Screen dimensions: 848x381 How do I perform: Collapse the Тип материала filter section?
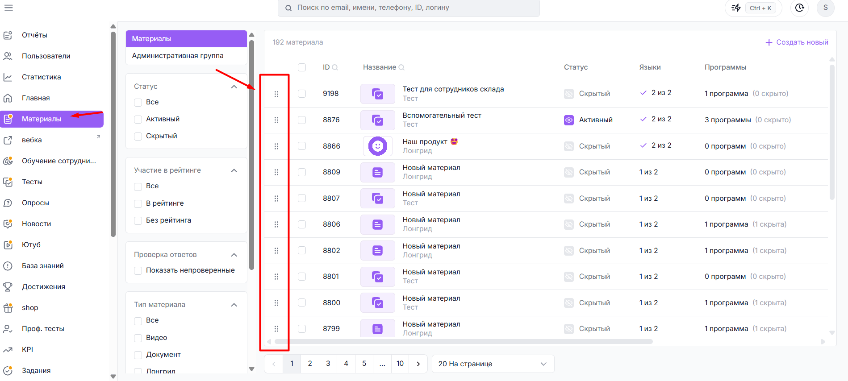point(234,305)
